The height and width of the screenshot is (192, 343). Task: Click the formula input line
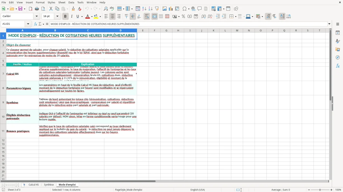pyautogui.click(x=188, y=24)
